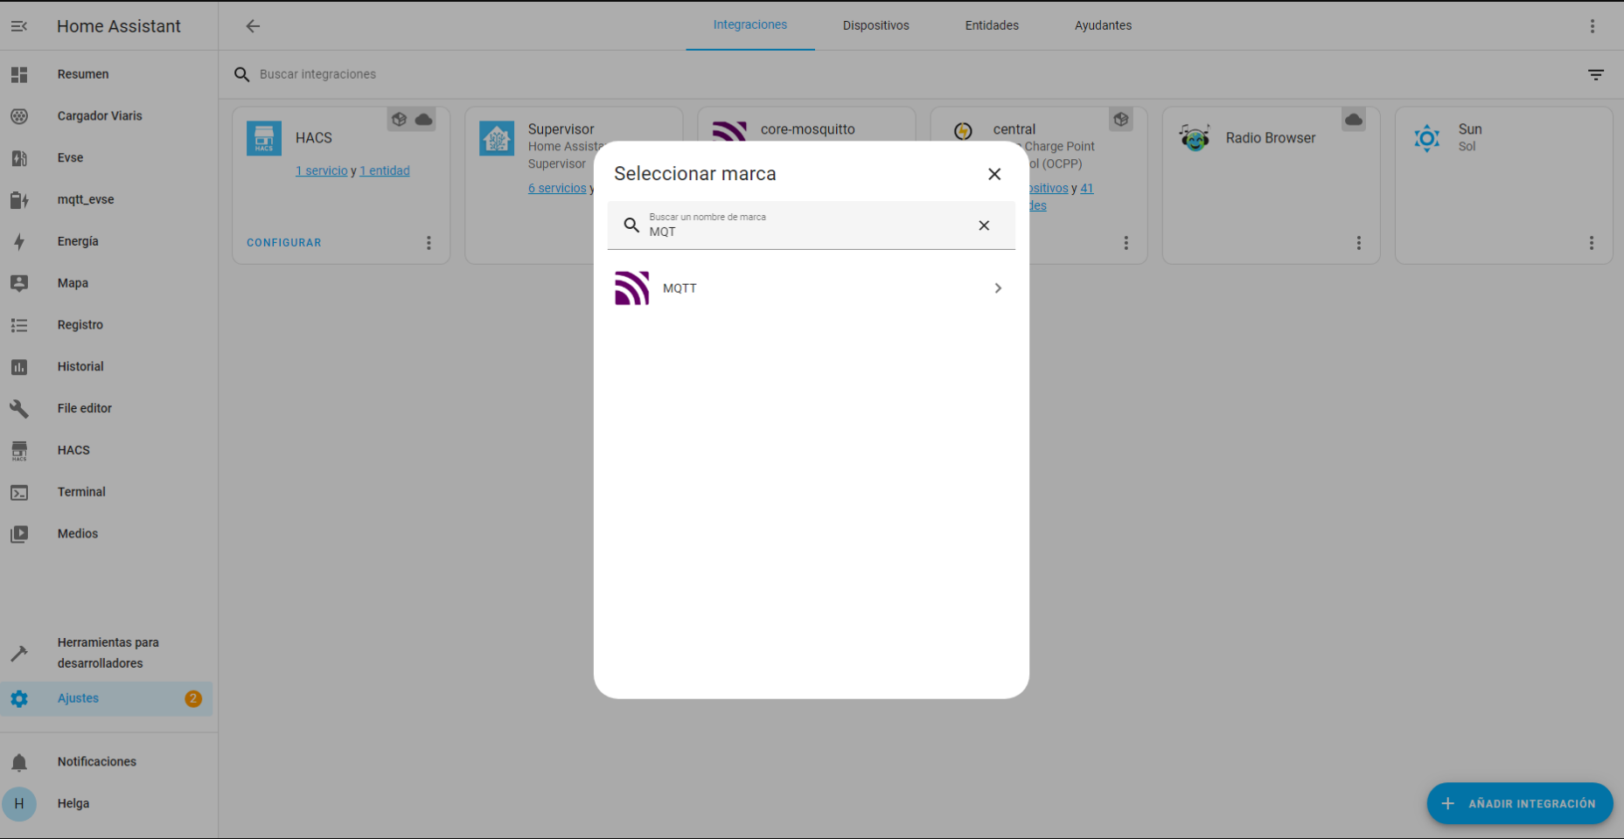
Task: Click the core-mosquitto card title
Action: coord(808,129)
